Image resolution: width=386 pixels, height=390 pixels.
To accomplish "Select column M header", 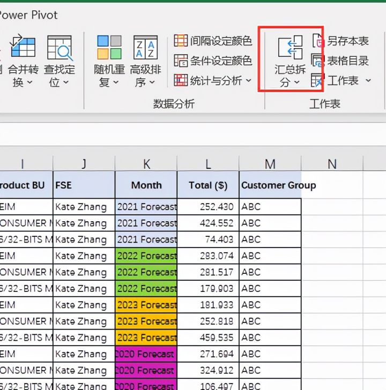I will coord(270,164).
